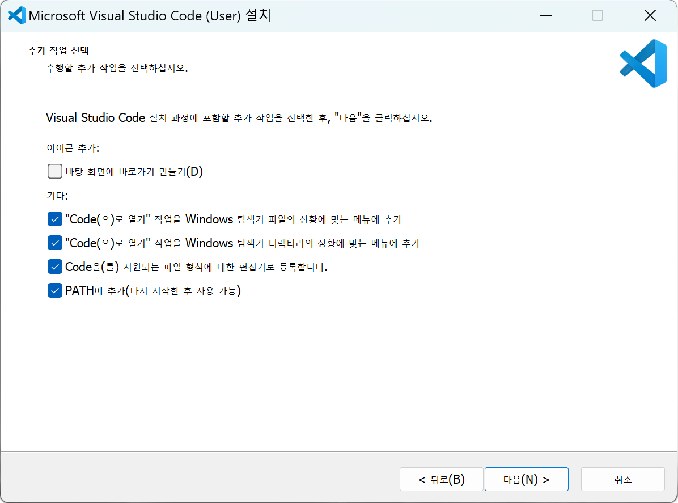Minimize the installer window
This screenshot has width=678, height=503.
pyautogui.click(x=545, y=16)
